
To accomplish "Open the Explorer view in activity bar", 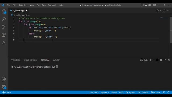I will [4, 11].
